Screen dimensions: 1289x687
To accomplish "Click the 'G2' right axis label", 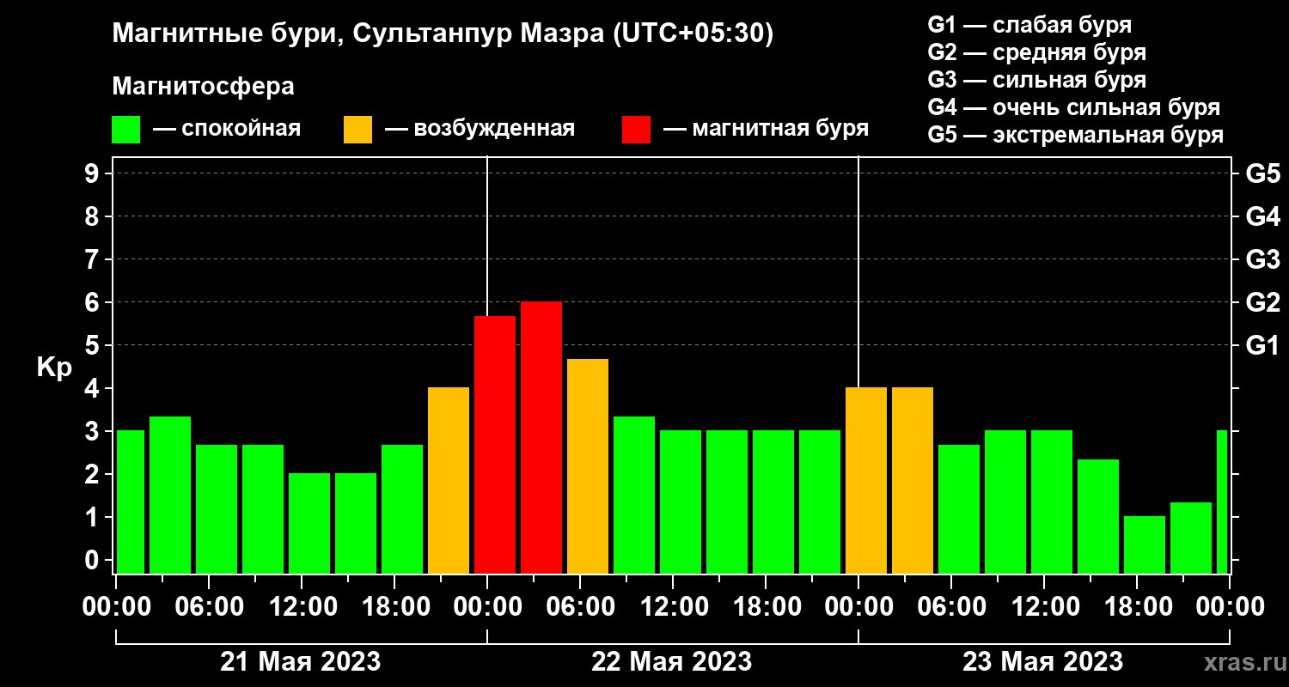I will (1263, 302).
